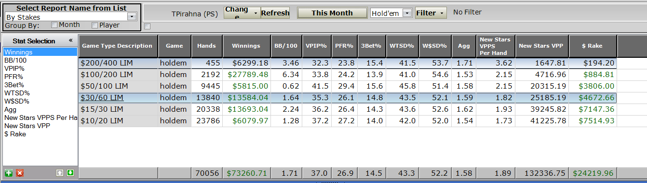Sort by the Winnings column header
Image resolution: width=647 pixels, height=183 pixels.
pyautogui.click(x=246, y=46)
